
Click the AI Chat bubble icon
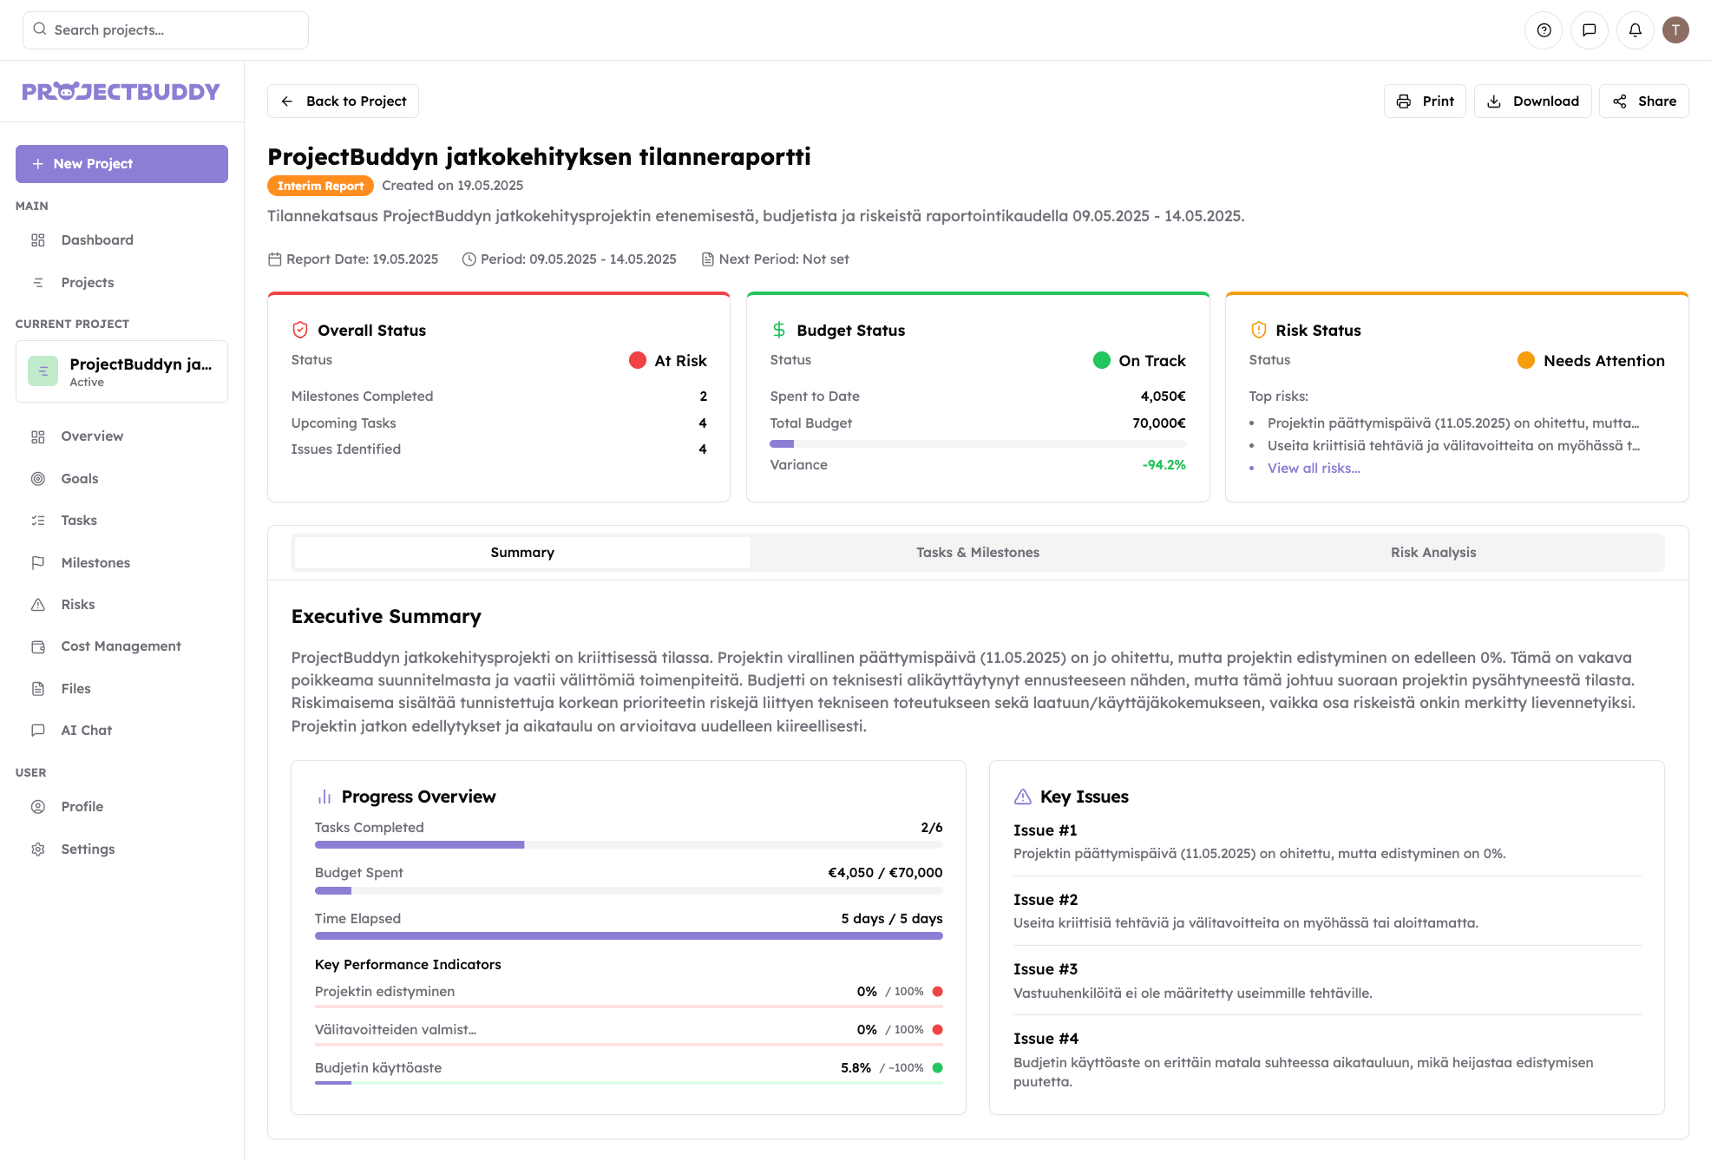[38, 731]
